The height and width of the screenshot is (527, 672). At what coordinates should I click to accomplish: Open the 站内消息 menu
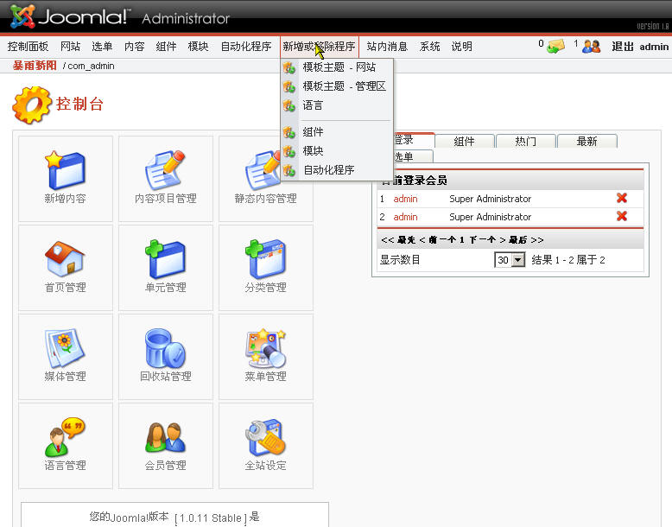387,47
